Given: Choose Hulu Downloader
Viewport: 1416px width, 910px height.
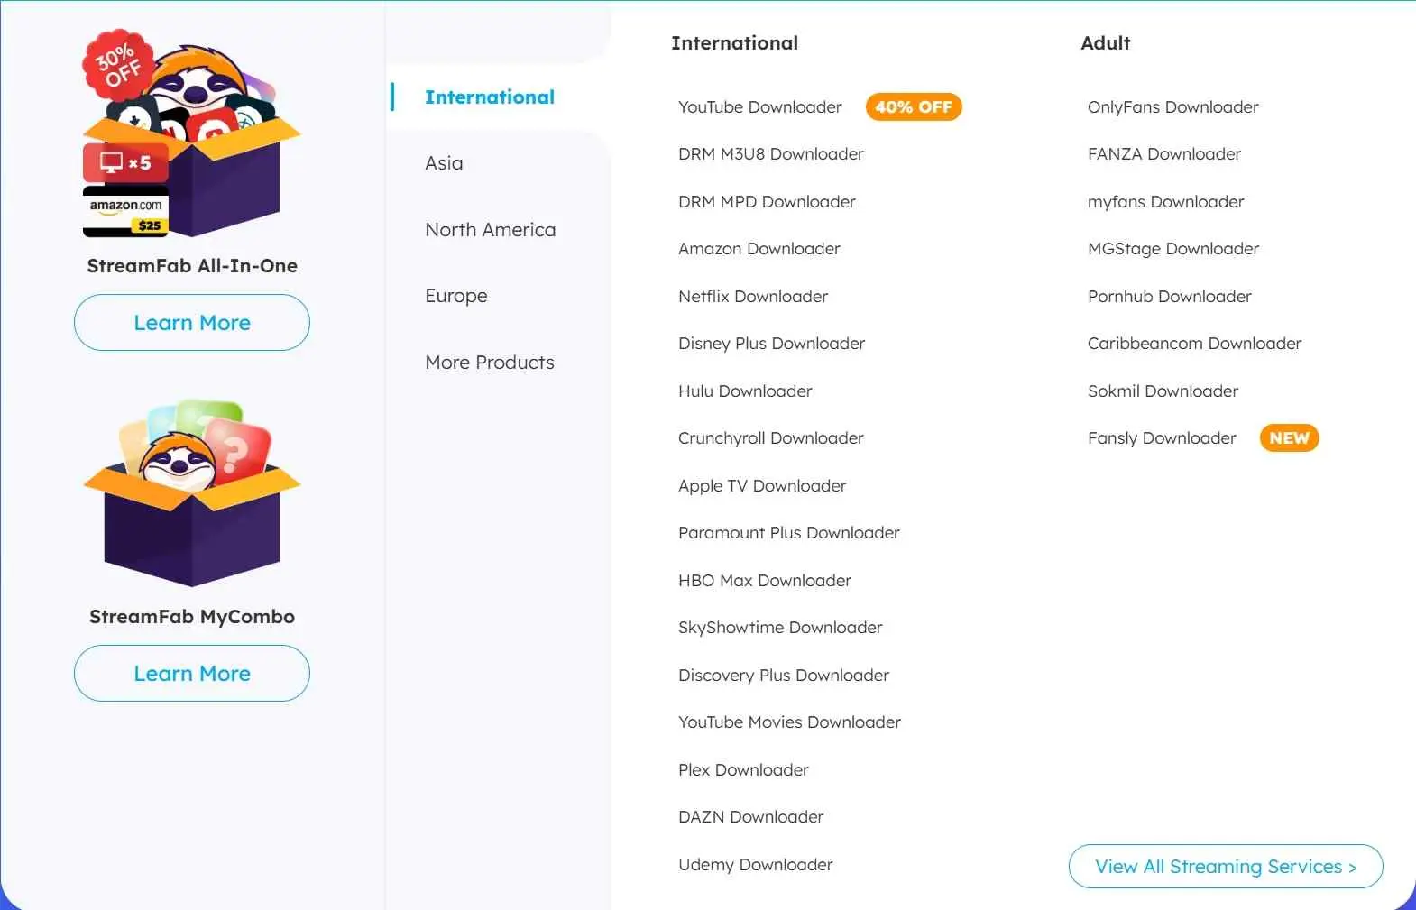Looking at the screenshot, I should tap(745, 391).
